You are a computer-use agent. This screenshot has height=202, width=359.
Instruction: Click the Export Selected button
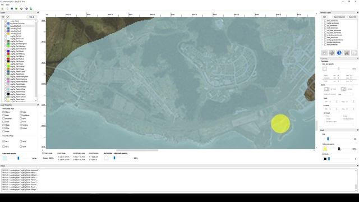click(339, 17)
